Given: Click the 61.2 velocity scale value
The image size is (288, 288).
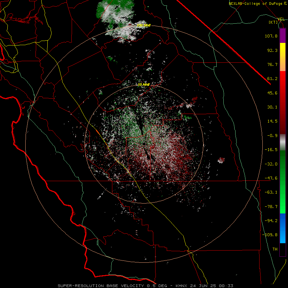Looking at the screenshot, I should (272, 79).
